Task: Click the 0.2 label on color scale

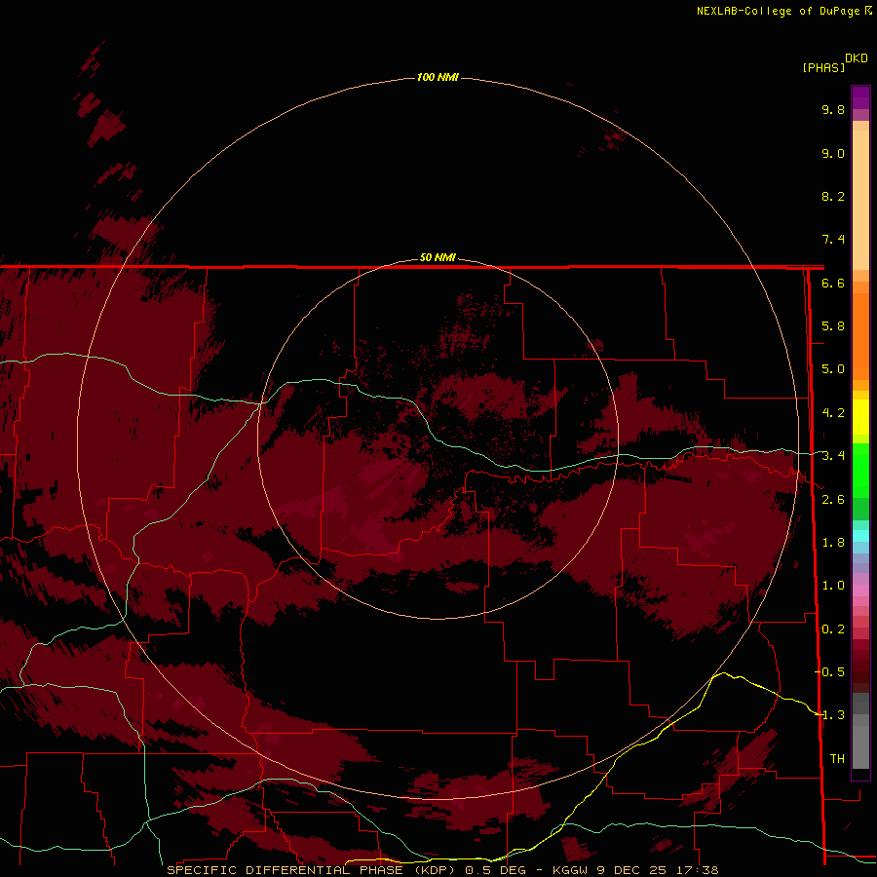Action: [x=833, y=629]
